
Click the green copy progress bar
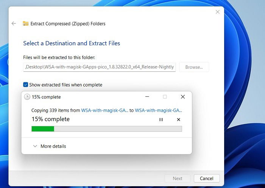coord(107,129)
